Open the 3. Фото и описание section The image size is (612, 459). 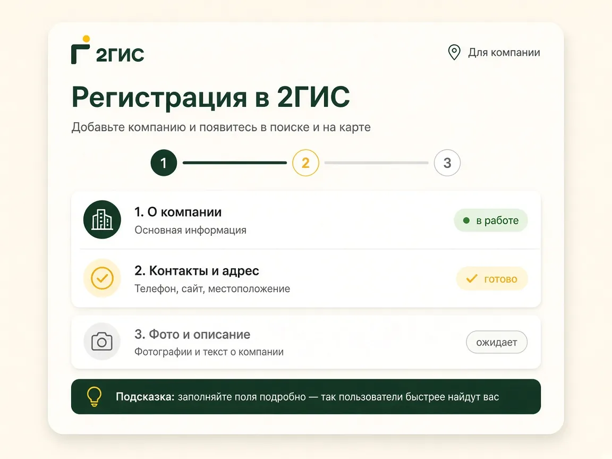306,342
